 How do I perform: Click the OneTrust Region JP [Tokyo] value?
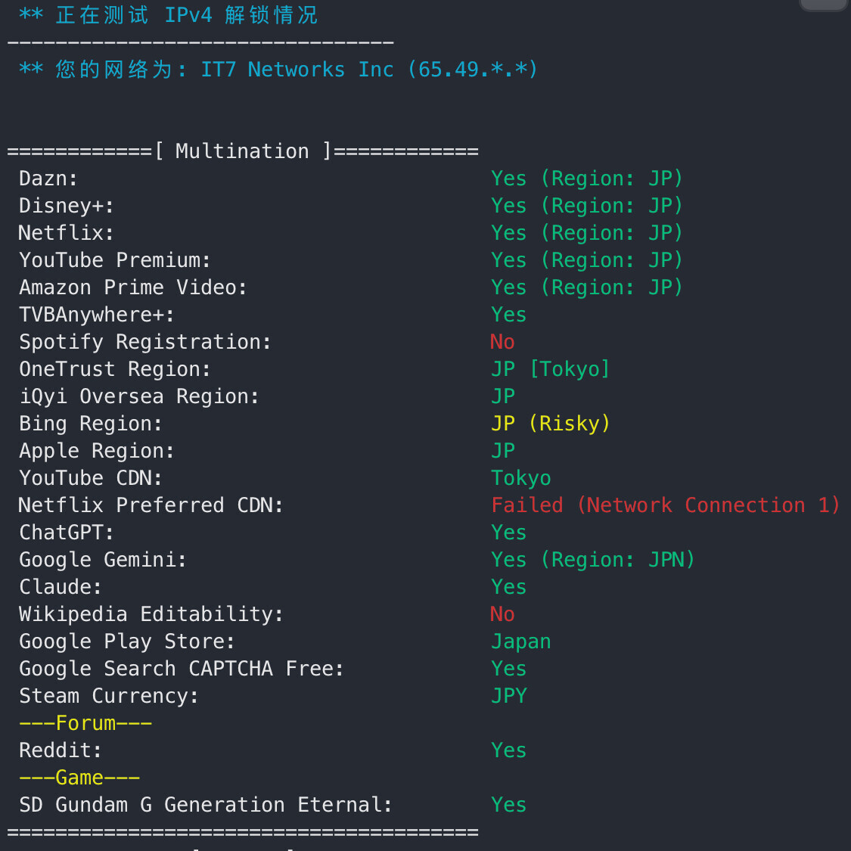551,369
